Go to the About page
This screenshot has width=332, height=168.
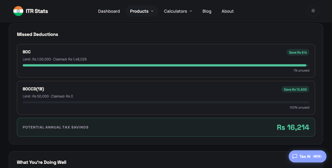pos(228,11)
